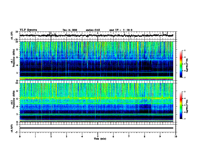Click time axis tick label "6"
Image resolution: width=198 pixels, height=153 pixels.
(113, 136)
